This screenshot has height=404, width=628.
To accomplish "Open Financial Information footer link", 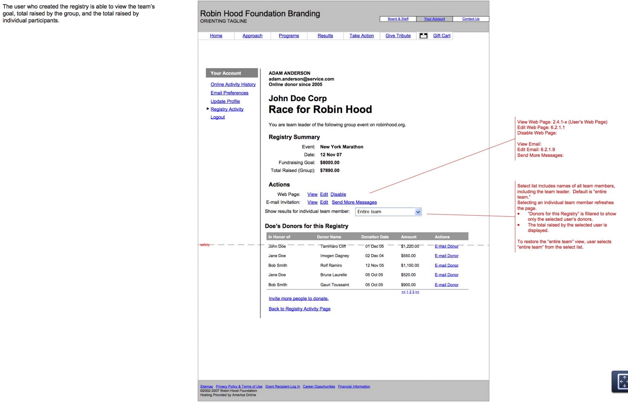I will (x=354, y=387).
